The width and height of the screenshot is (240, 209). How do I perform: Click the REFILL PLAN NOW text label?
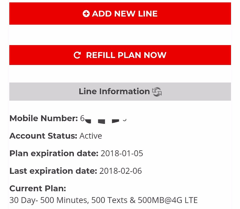[126, 55]
